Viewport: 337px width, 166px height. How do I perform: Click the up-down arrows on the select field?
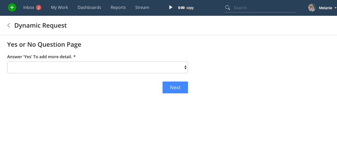(185, 67)
